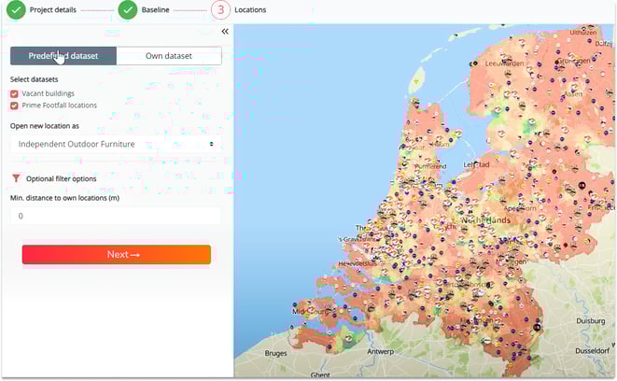617x381 pixels.
Task: Click the red funnel filter icon
Action: click(x=16, y=177)
